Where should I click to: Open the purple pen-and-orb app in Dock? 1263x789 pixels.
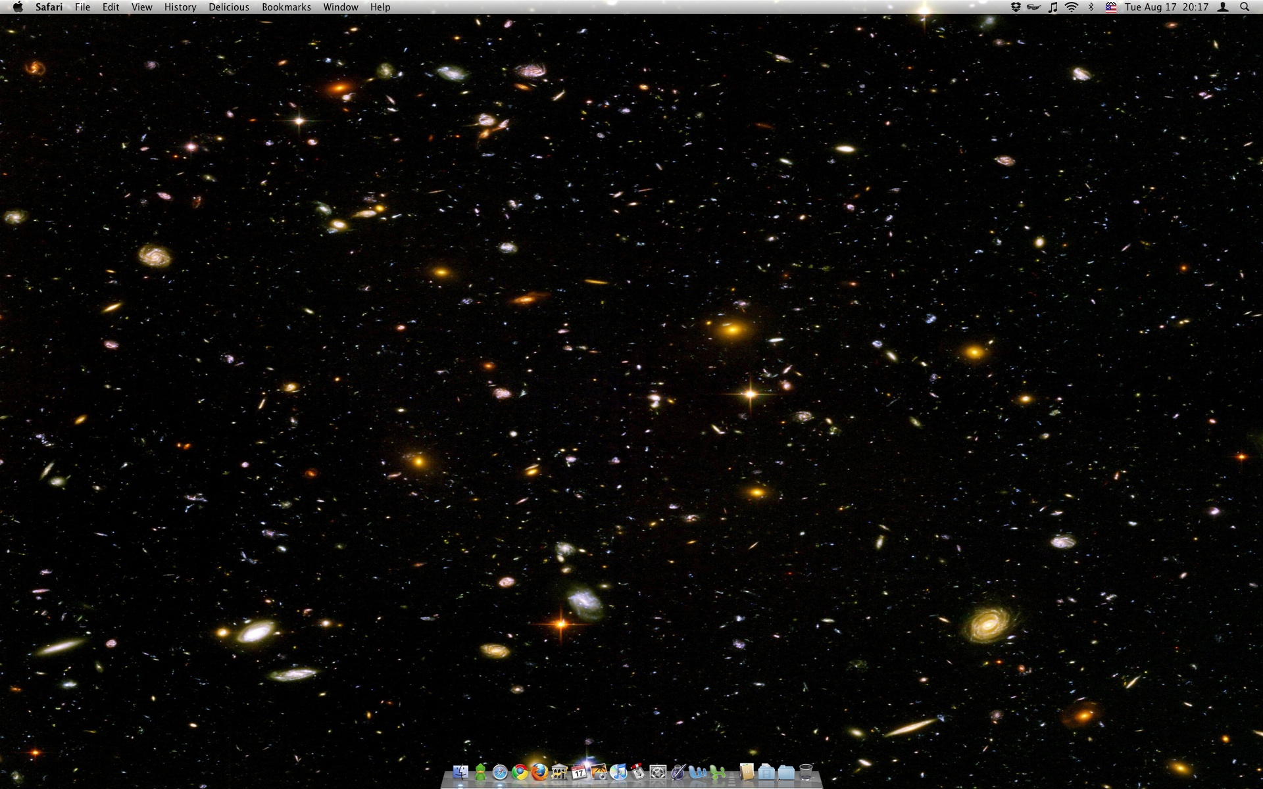[x=678, y=772]
